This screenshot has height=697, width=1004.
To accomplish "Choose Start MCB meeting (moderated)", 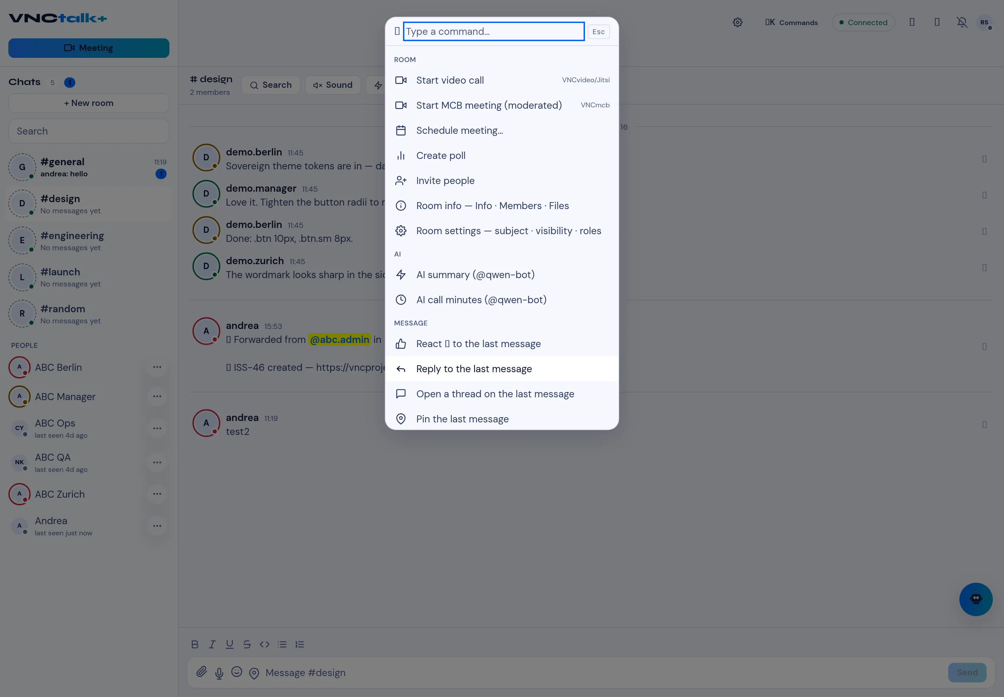I will [x=502, y=105].
